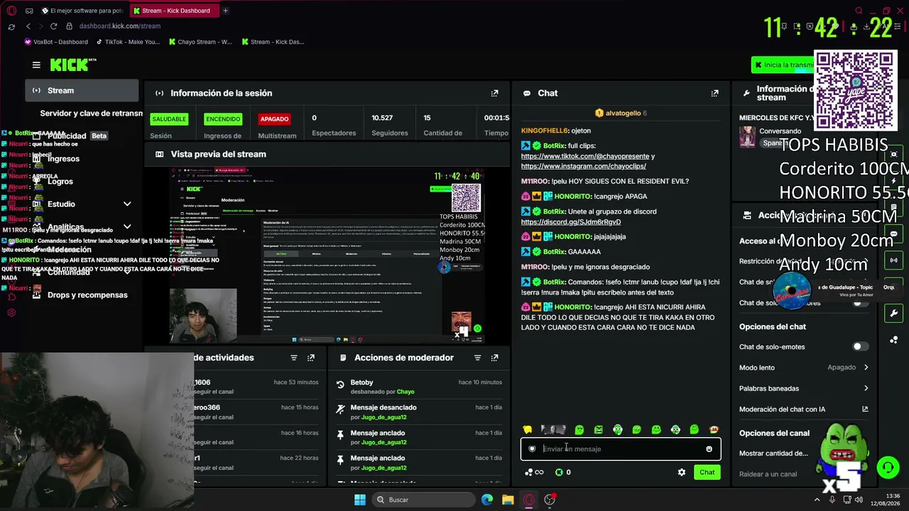
Task: Click the Moderación del chat con IA label
Action: click(782, 410)
